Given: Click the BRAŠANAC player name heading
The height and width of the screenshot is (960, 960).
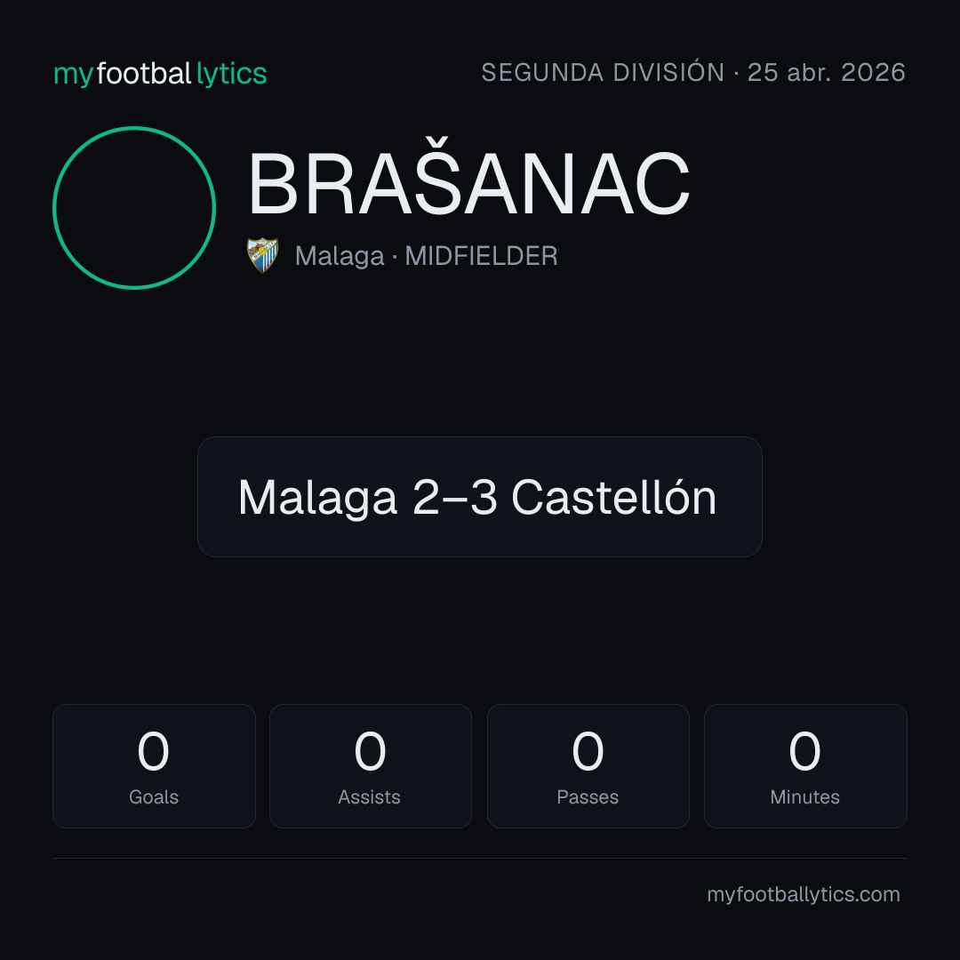Looking at the screenshot, I should (468, 183).
